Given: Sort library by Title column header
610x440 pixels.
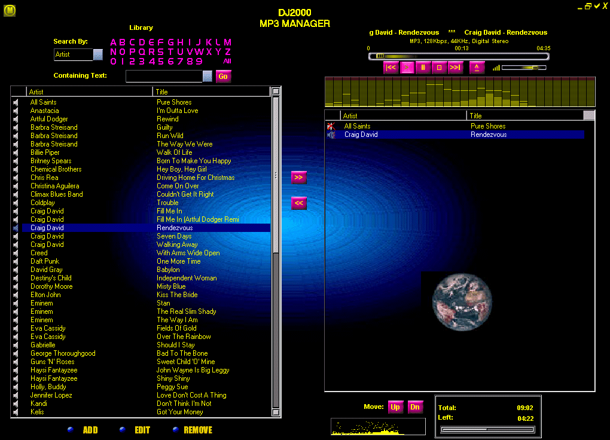Looking at the screenshot, I should (x=211, y=92).
